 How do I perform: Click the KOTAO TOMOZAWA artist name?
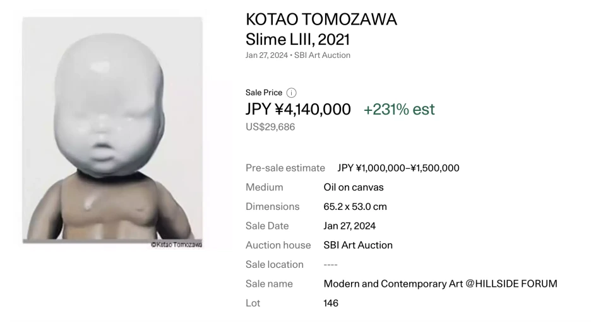coord(321,20)
